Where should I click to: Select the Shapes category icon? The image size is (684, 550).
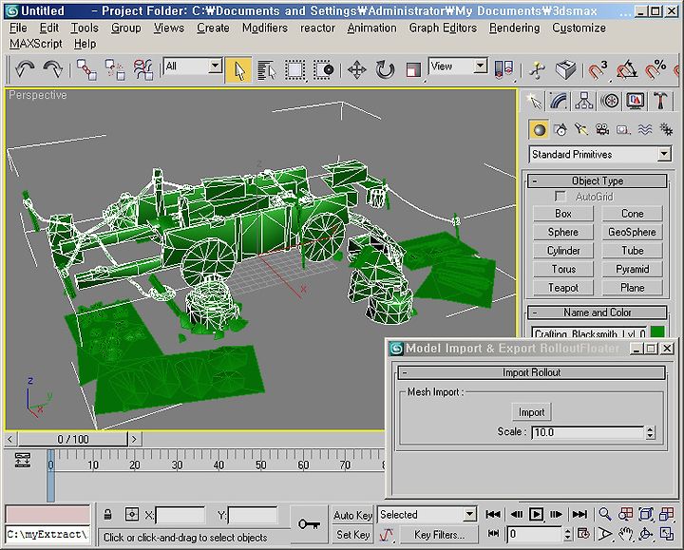(x=560, y=129)
